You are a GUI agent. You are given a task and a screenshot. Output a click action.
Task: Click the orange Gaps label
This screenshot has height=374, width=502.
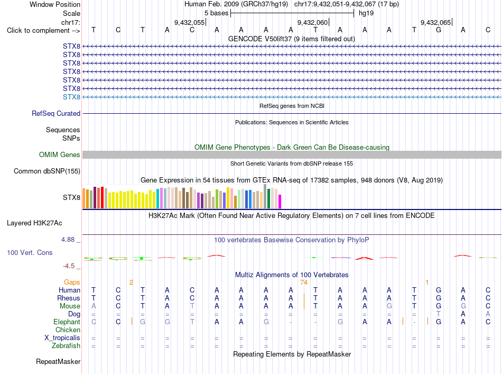coord(72,282)
